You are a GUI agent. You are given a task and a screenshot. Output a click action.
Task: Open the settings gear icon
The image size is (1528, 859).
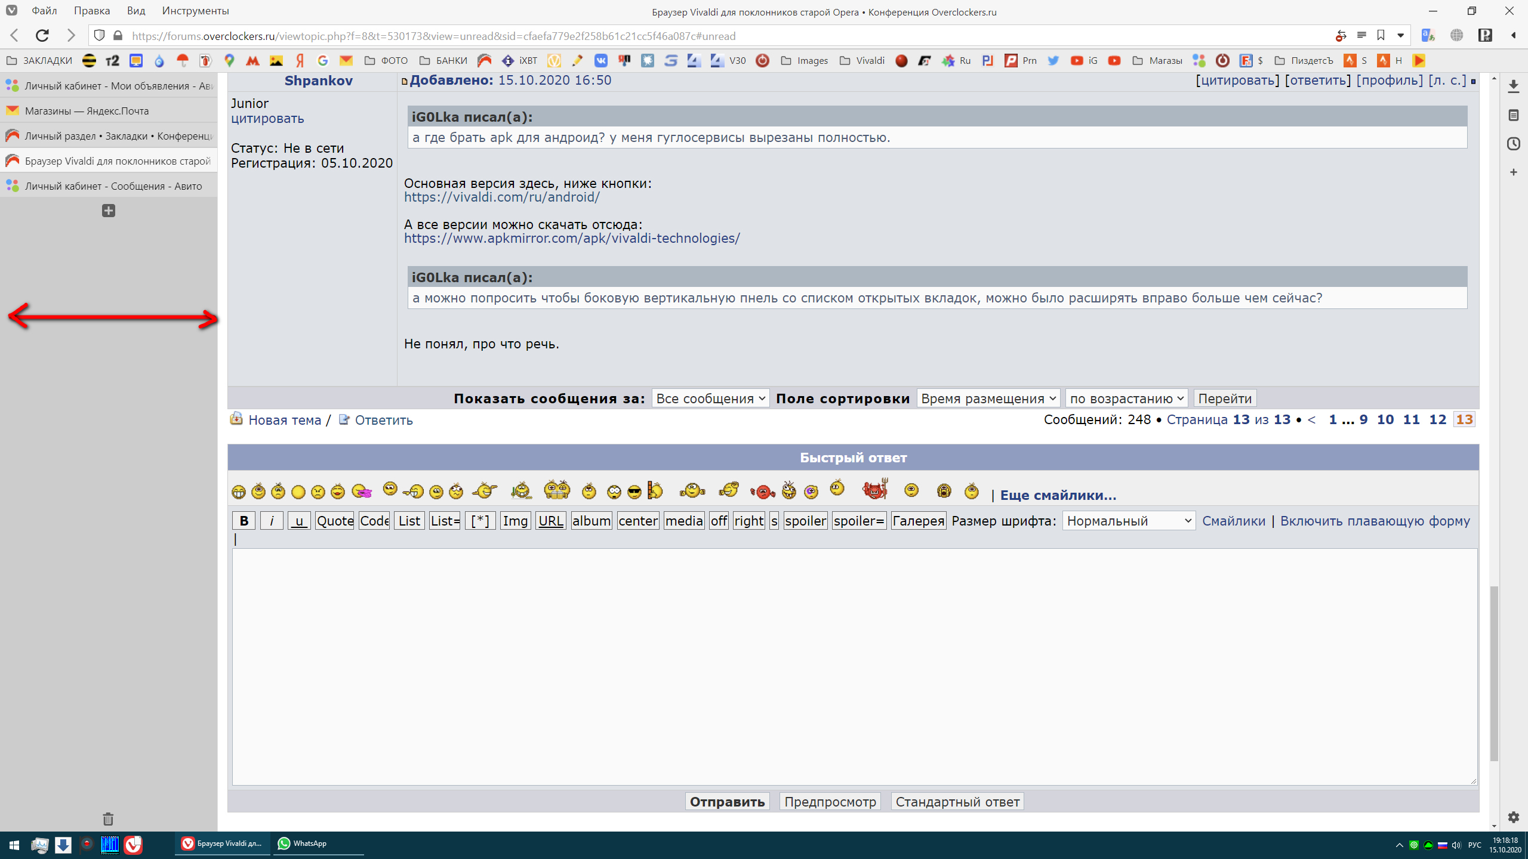click(x=1513, y=817)
